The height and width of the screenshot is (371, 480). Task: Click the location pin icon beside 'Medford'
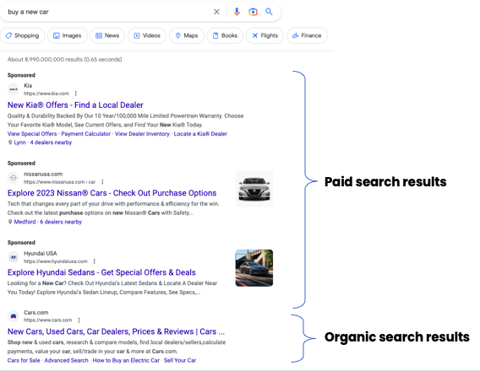point(10,222)
